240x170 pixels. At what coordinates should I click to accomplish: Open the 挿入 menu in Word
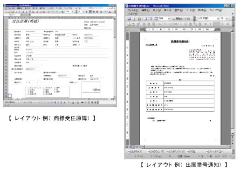168,10
